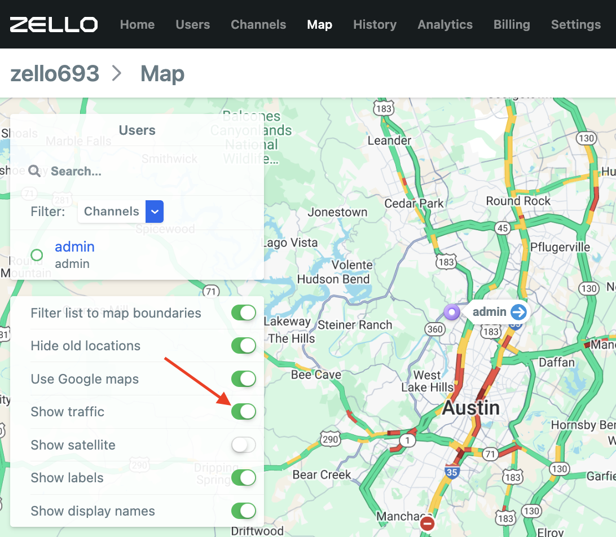
Task: Toggle Use Google maps switch
Action: (x=244, y=378)
